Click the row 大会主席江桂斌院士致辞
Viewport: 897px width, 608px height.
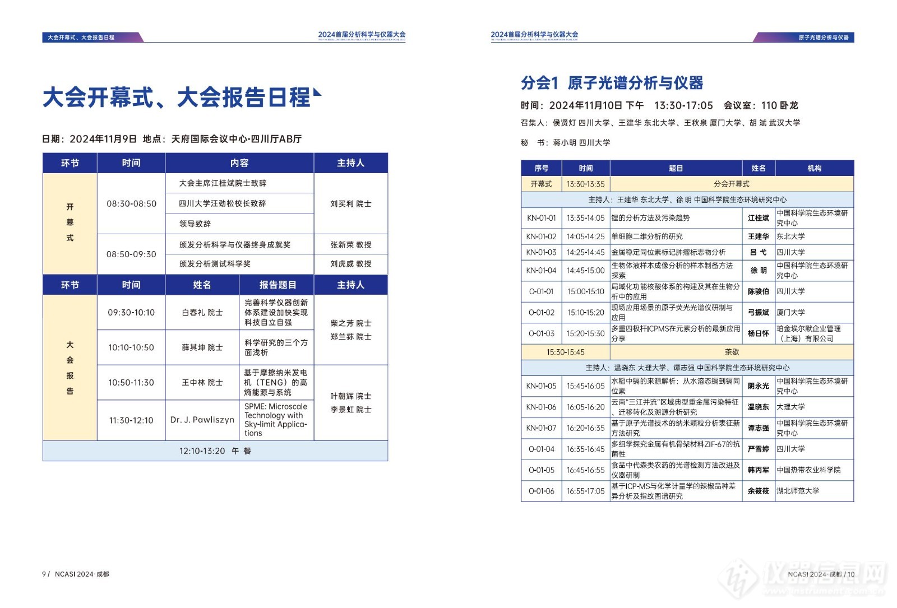(239, 183)
